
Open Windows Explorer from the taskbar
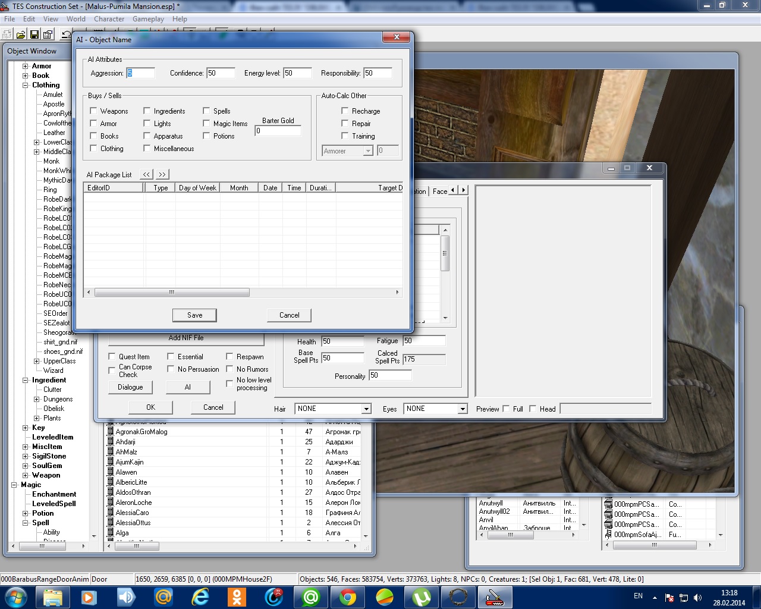click(x=52, y=597)
